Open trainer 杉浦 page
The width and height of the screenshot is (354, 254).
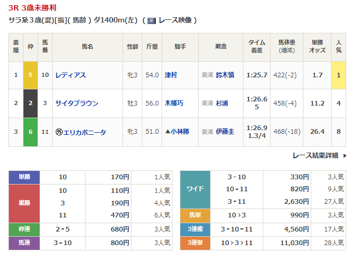click(x=222, y=103)
